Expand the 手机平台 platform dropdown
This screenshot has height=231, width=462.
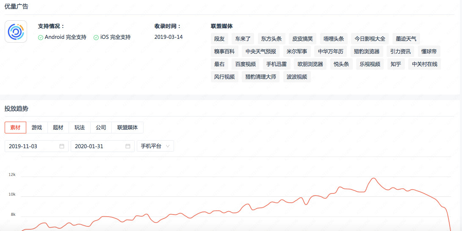pyautogui.click(x=155, y=146)
